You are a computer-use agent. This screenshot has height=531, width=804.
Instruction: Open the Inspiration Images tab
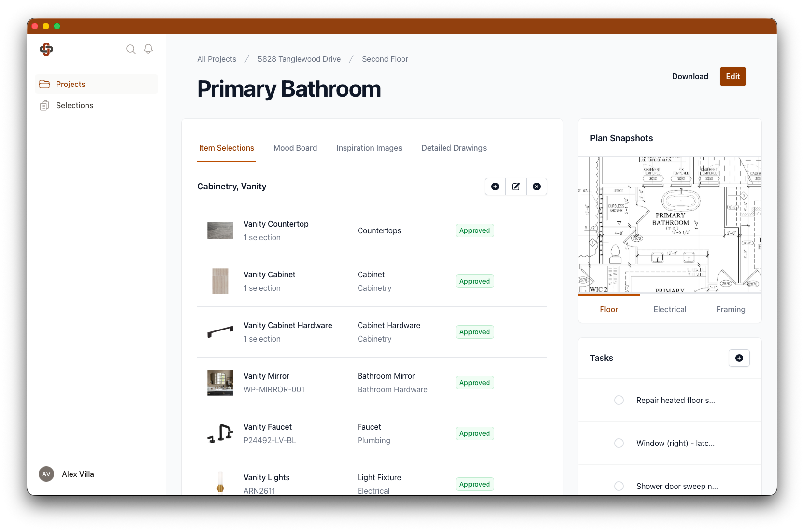tap(369, 148)
